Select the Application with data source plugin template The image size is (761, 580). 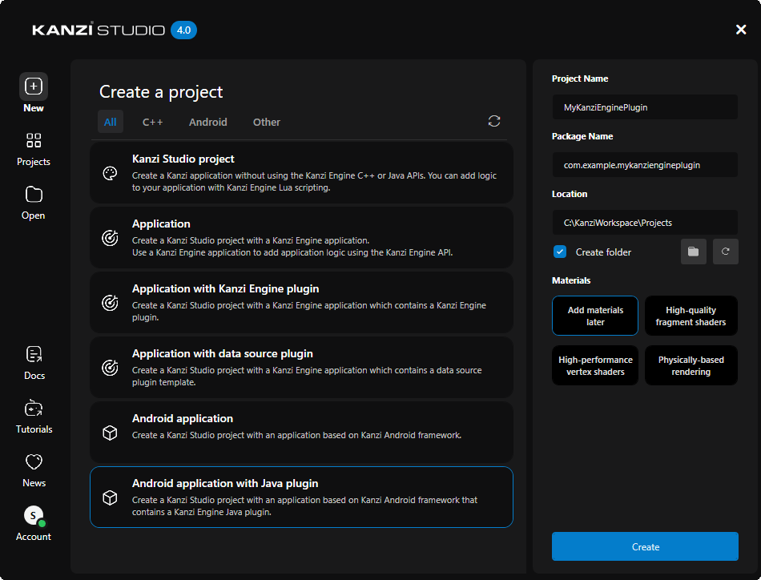tap(301, 367)
